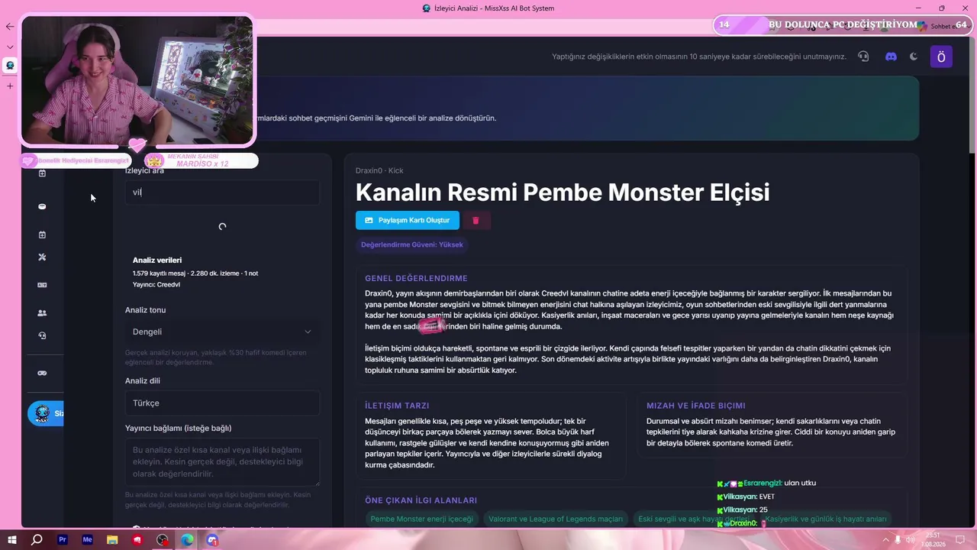Image resolution: width=977 pixels, height=550 pixels.
Task: Click the 1.579 kayıtlı mesaj stats line
Action: click(x=195, y=273)
